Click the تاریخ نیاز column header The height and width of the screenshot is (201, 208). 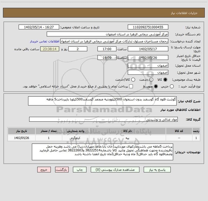point(22,131)
